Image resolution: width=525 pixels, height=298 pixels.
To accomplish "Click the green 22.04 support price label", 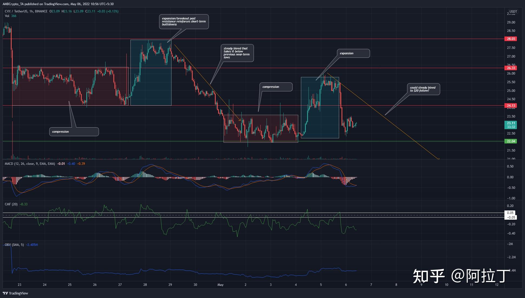I will point(511,141).
